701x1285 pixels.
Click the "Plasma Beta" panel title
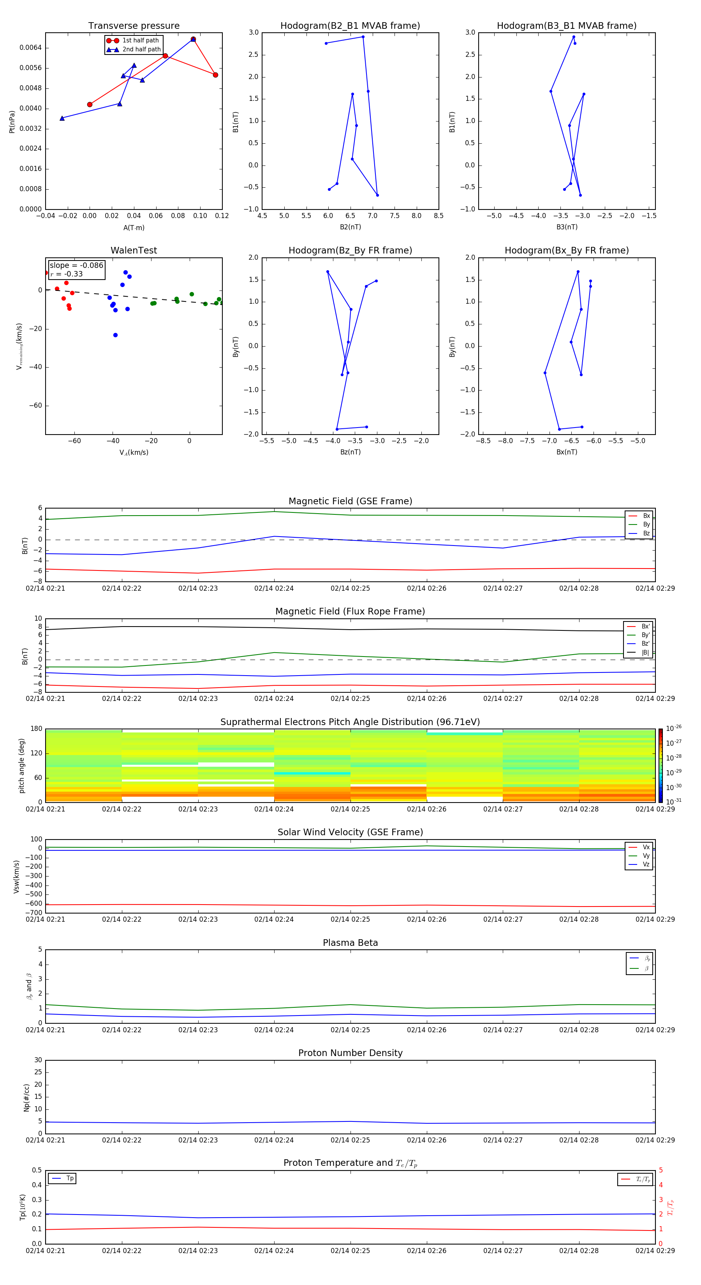tap(350, 943)
